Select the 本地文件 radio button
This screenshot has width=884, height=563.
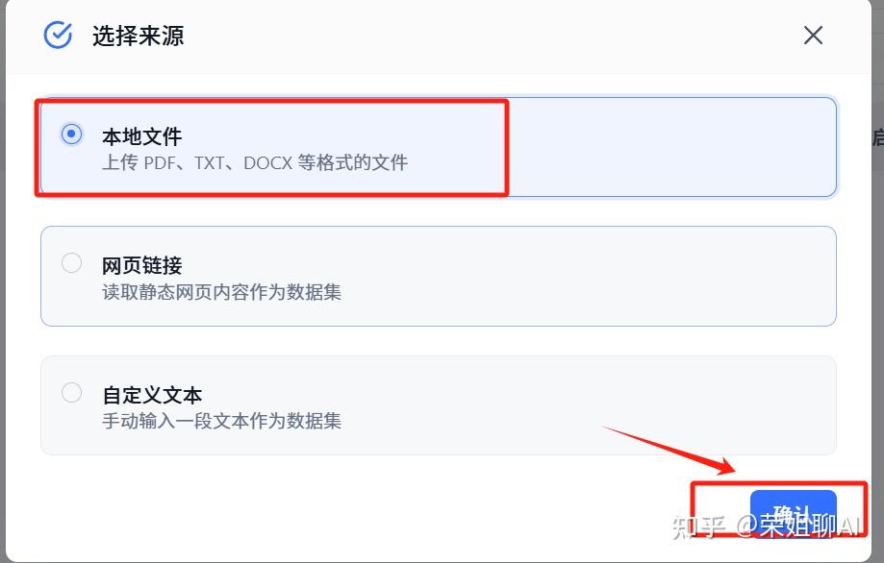[71, 134]
